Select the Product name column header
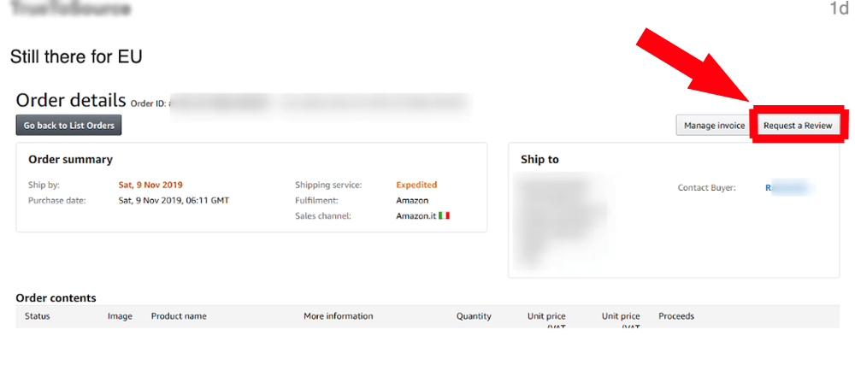This screenshot has width=855, height=371. (x=179, y=316)
